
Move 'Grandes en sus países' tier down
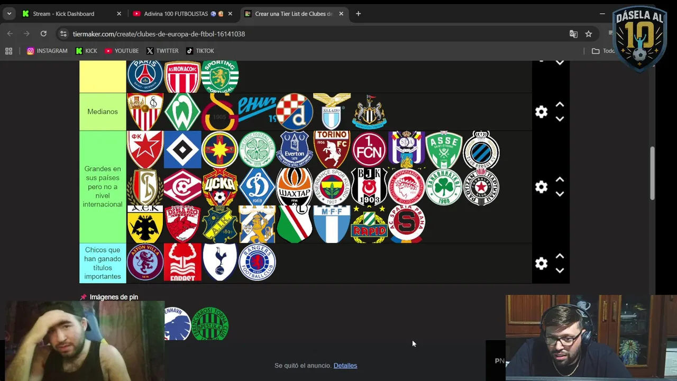click(560, 194)
